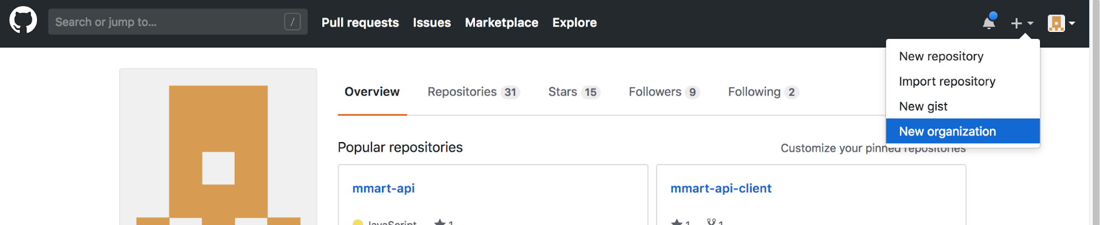
Task: Click the slash shortcut key icon
Action: click(292, 22)
